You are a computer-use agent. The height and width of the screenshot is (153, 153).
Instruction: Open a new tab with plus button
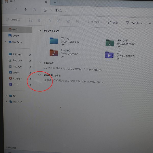pos(55,2)
